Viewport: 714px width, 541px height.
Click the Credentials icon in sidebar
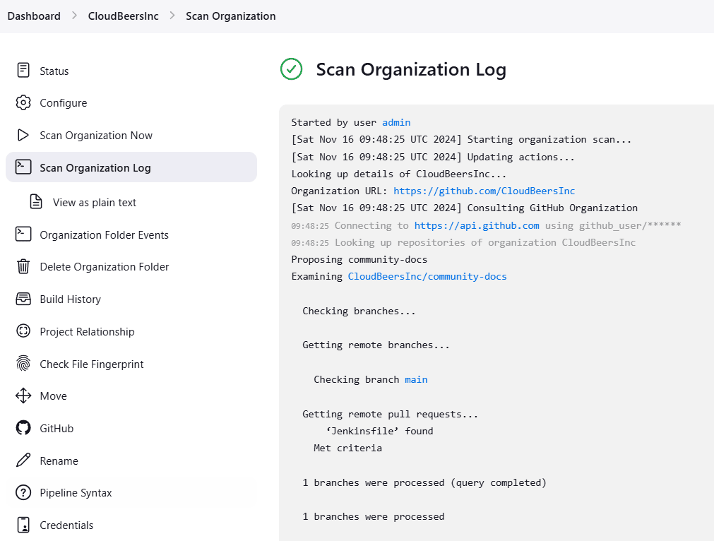(23, 525)
